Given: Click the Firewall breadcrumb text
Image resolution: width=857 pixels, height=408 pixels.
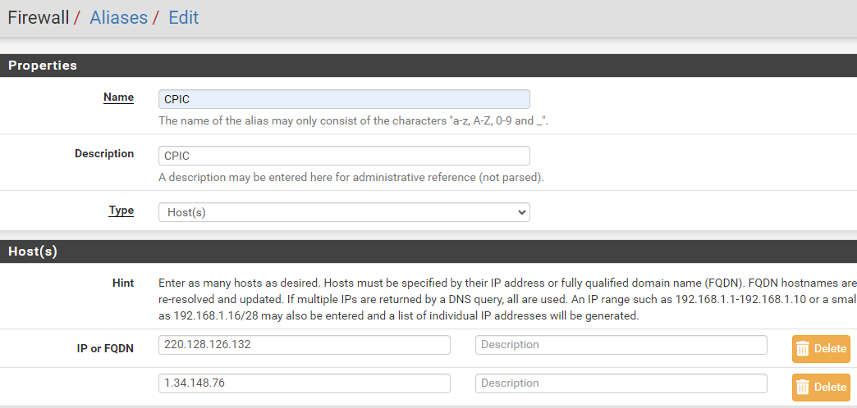Looking at the screenshot, I should pyautogui.click(x=38, y=18).
